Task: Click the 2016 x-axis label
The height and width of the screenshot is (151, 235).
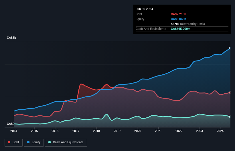Action: pyautogui.click(x=55, y=131)
